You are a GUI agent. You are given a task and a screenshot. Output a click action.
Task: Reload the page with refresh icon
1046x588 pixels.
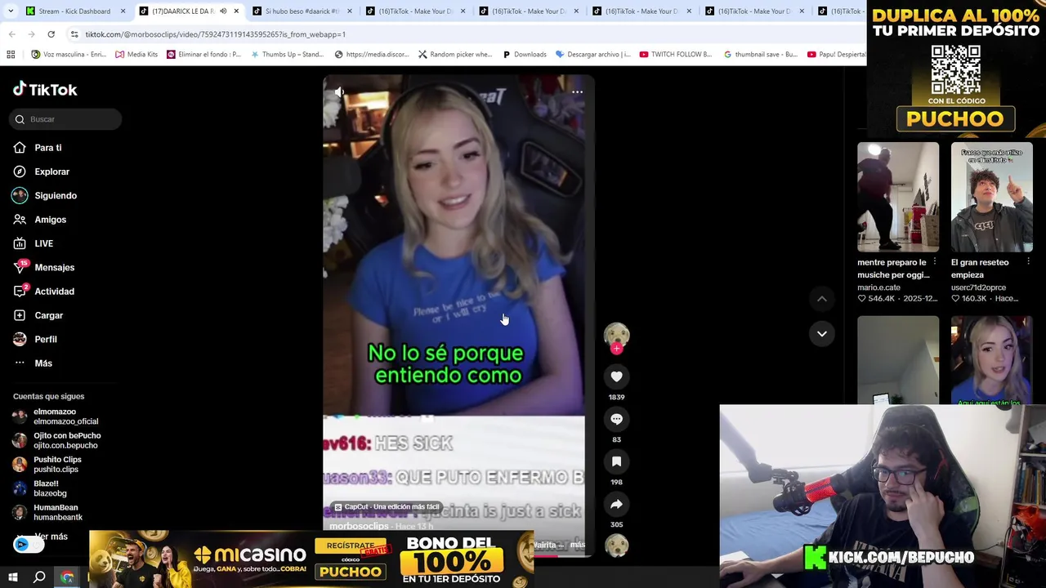[x=51, y=34]
